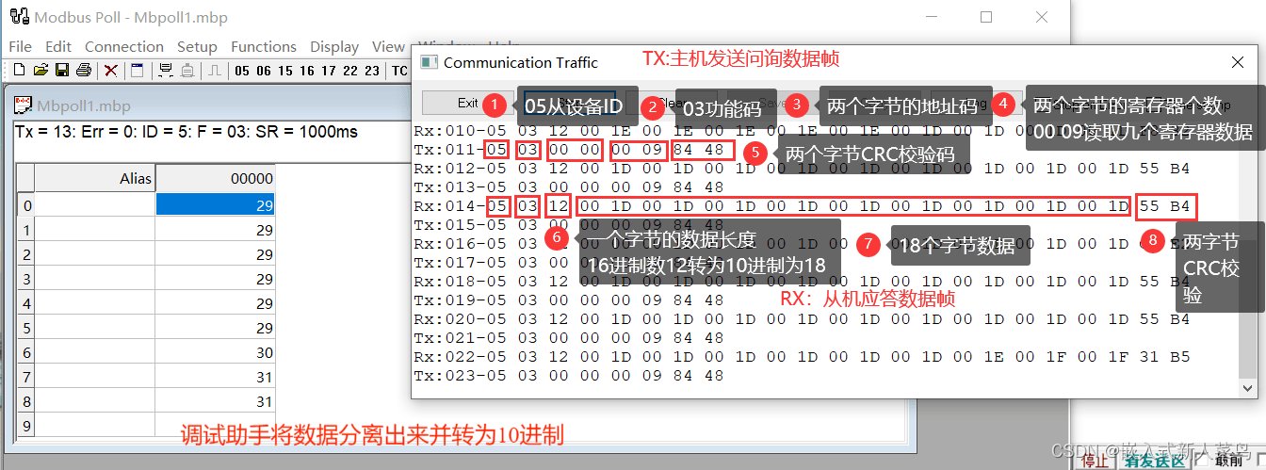Screen dimensions: 1266x470
Task: Click the TC toolbar button
Action: coord(399,71)
